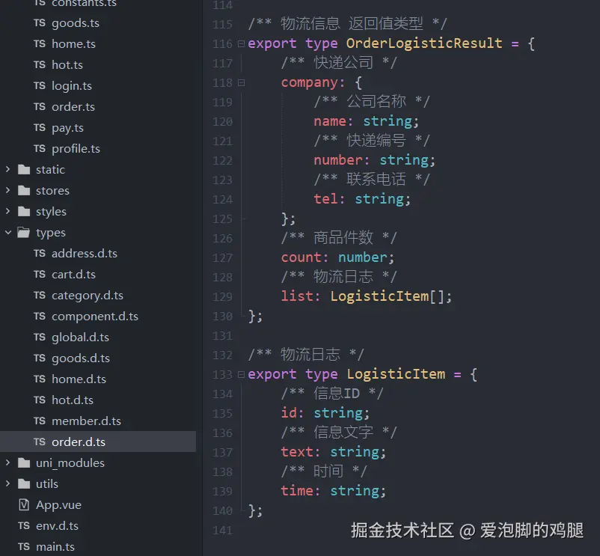The width and height of the screenshot is (600, 556).
Task: Fold company object at line 118
Action: [241, 82]
